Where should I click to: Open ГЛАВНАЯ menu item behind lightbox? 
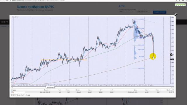pyautogui.click(x=5, y=22)
